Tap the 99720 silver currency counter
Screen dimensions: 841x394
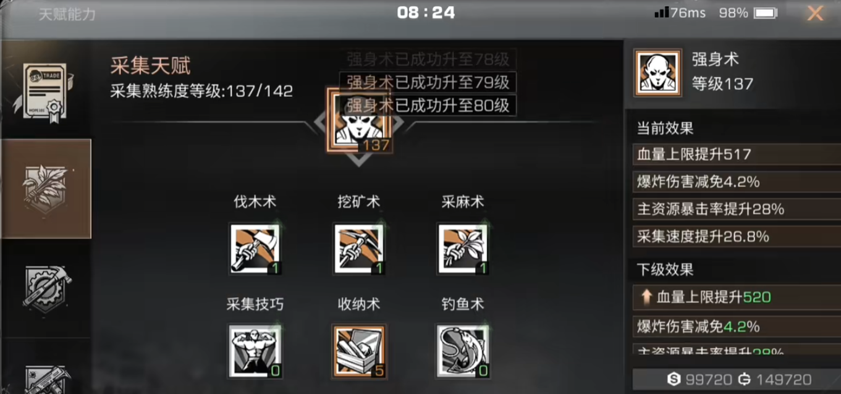point(699,379)
